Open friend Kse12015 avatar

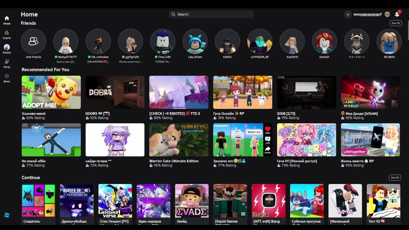click(x=292, y=41)
